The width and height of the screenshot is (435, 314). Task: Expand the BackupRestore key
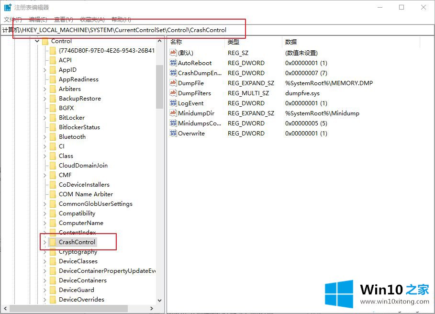(45, 99)
